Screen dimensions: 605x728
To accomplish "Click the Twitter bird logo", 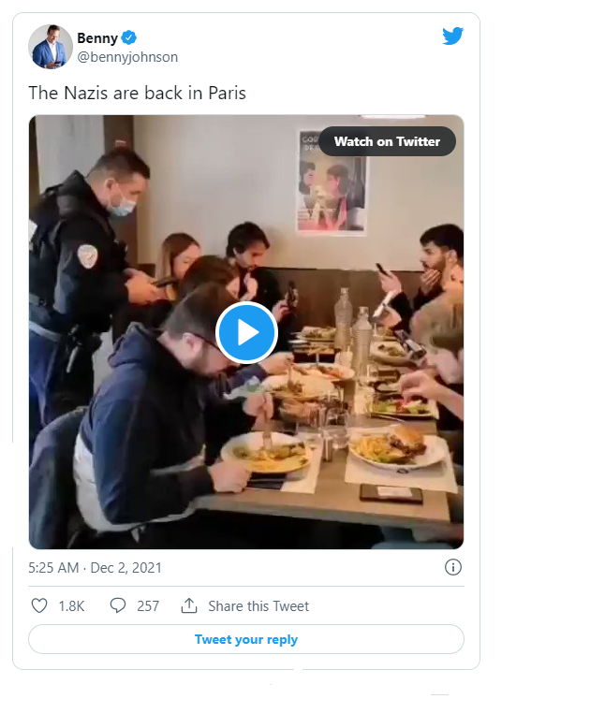I will [x=452, y=36].
